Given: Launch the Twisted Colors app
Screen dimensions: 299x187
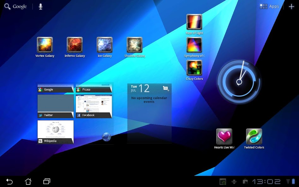Looking at the screenshot, I should point(254,136).
